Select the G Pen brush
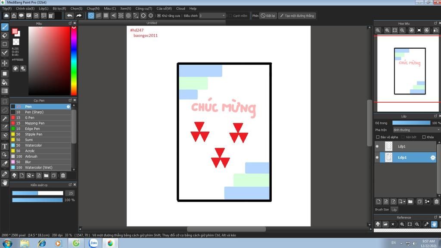This screenshot has width=441, height=248. coord(41,117)
